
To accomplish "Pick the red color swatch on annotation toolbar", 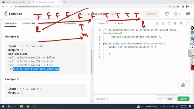I will point(192,68).
